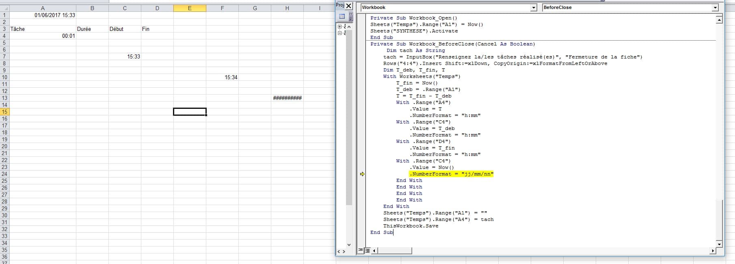Expand the first project tree node
Screen dimensions: 735x264
(x=339, y=26)
